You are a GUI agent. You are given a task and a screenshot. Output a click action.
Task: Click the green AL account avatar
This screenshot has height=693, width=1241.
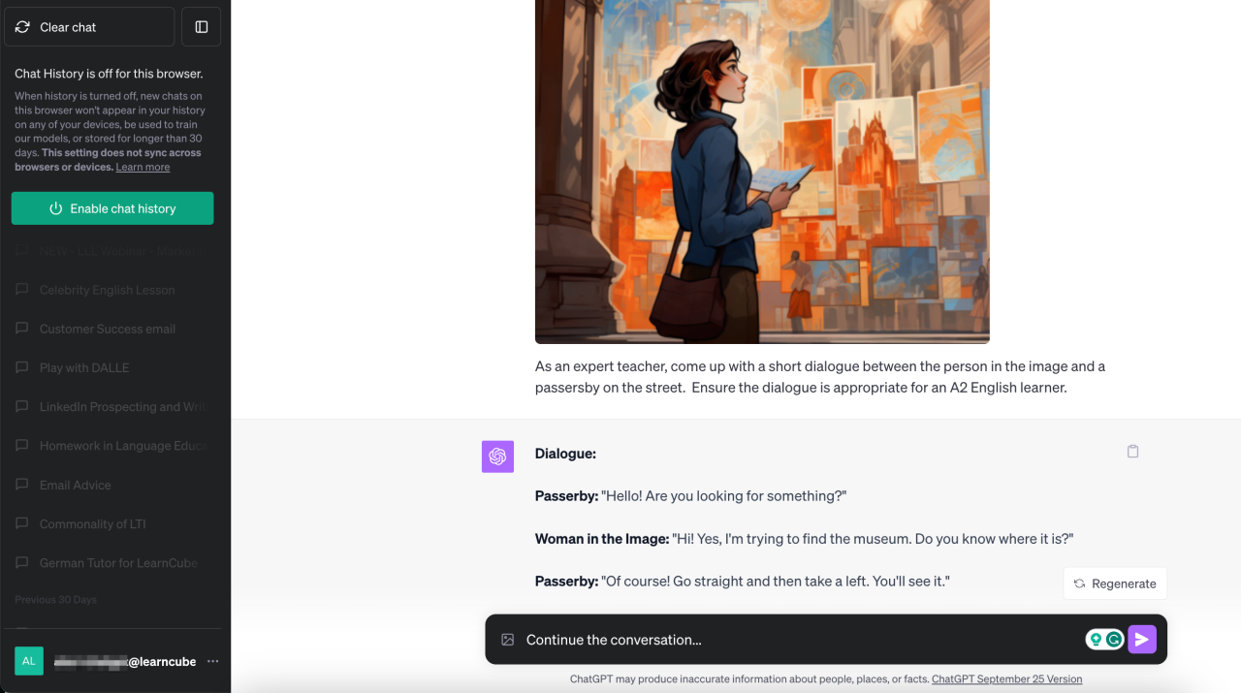pos(29,660)
